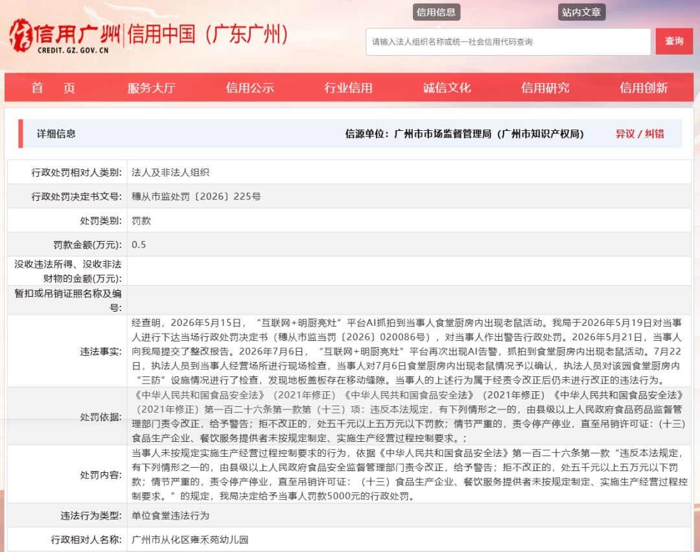Click the 违法行为类型 label

tap(91, 516)
